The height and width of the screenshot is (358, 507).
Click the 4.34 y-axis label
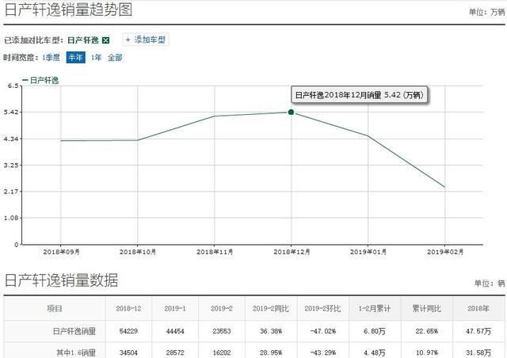click(11, 139)
